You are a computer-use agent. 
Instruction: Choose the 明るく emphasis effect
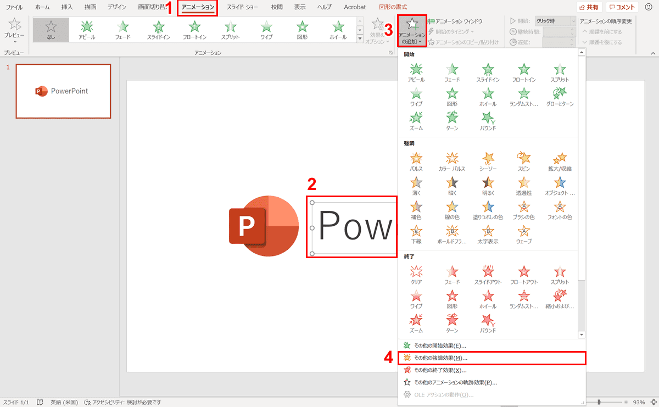488,186
